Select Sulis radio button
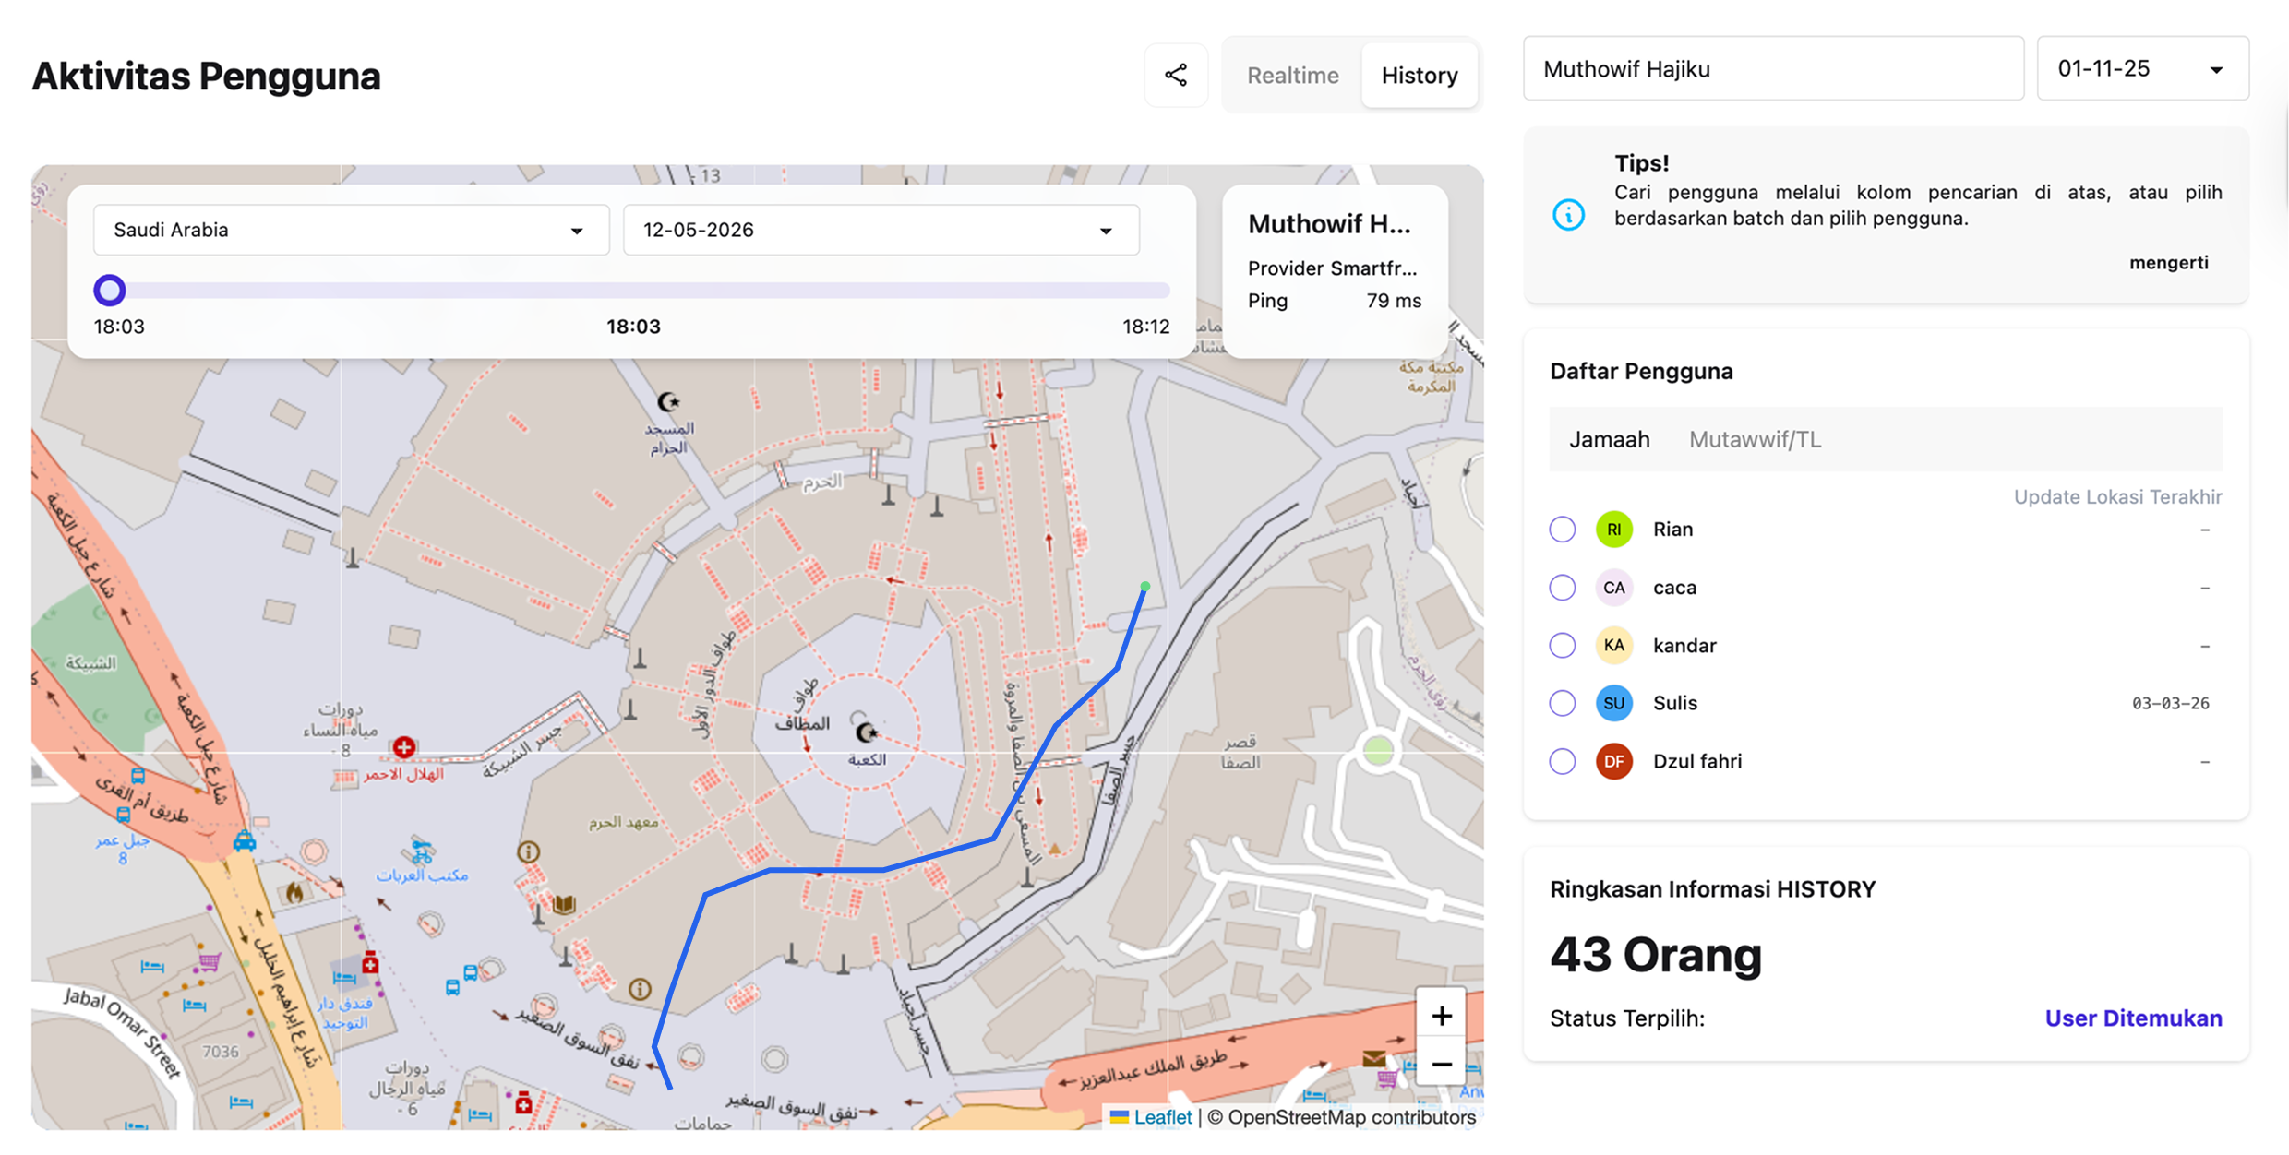The image size is (2289, 1155). (x=1563, y=703)
